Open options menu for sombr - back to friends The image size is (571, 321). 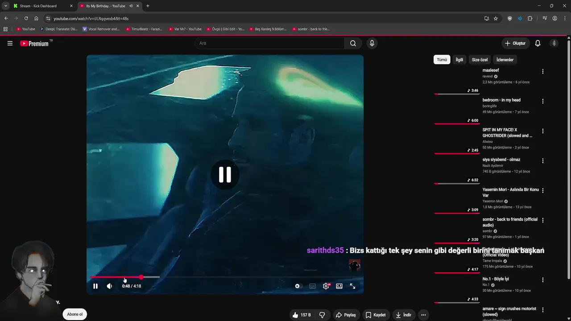pos(542,220)
